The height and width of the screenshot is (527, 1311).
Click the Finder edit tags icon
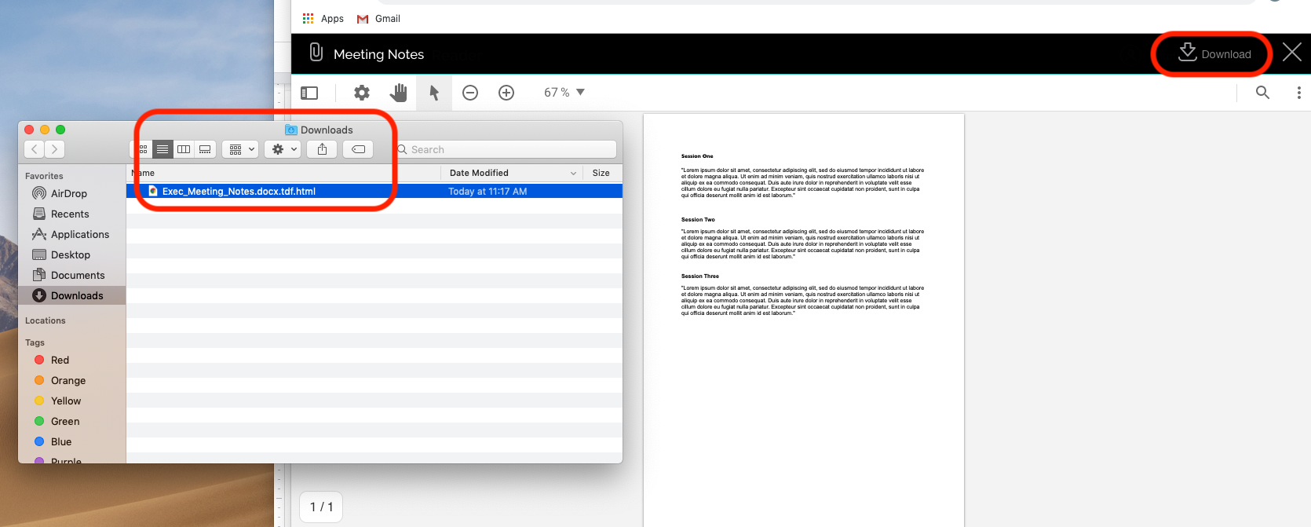click(358, 149)
